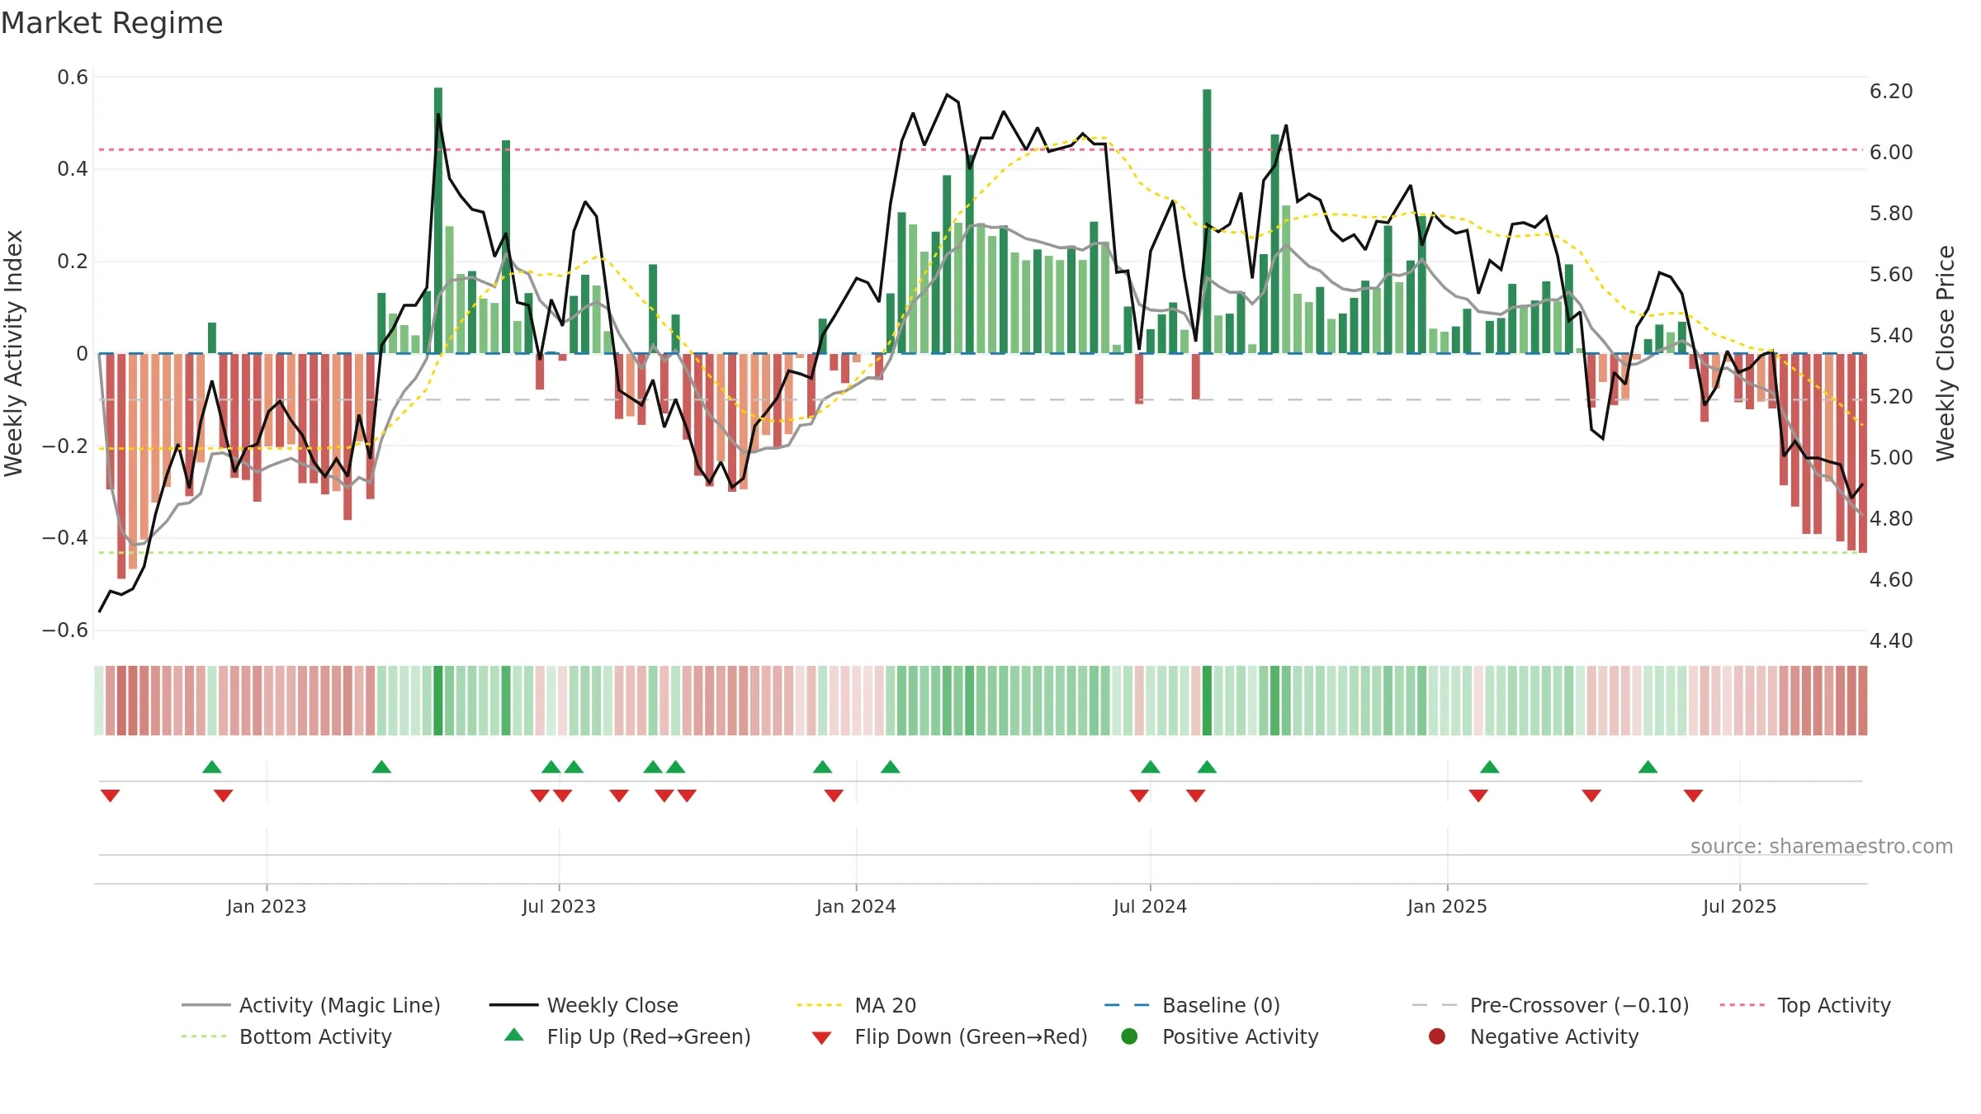
Task: Click the Jul 2023 date label
Action: [559, 906]
